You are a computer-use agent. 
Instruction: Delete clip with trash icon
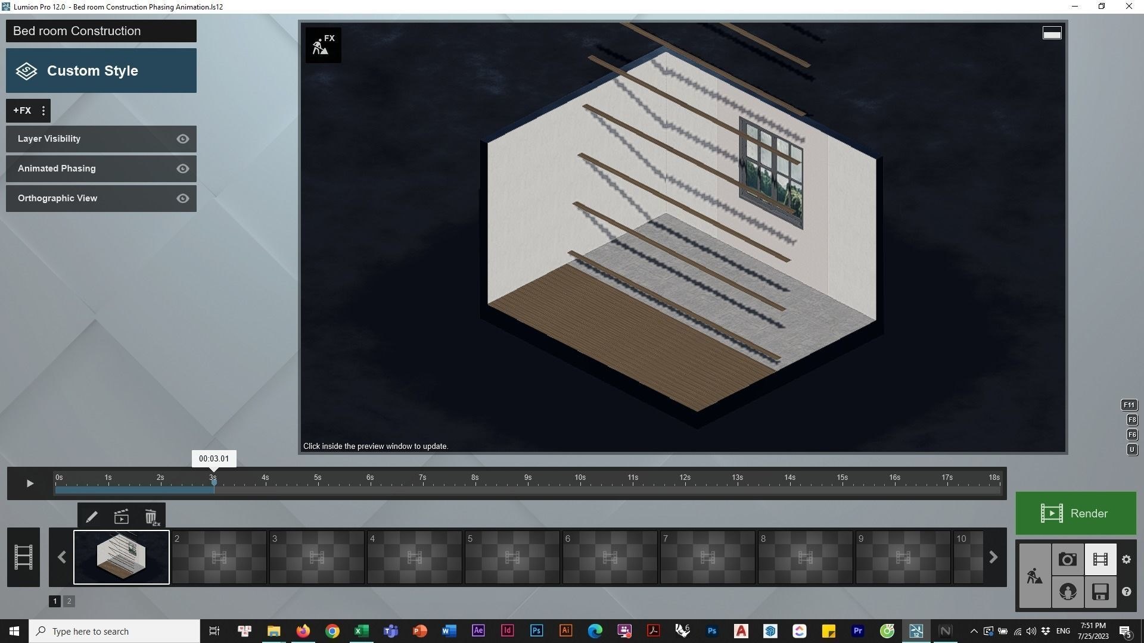[x=151, y=517]
